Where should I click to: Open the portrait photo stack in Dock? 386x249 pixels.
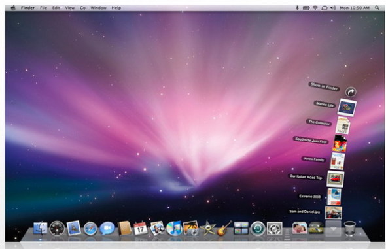[300, 228]
